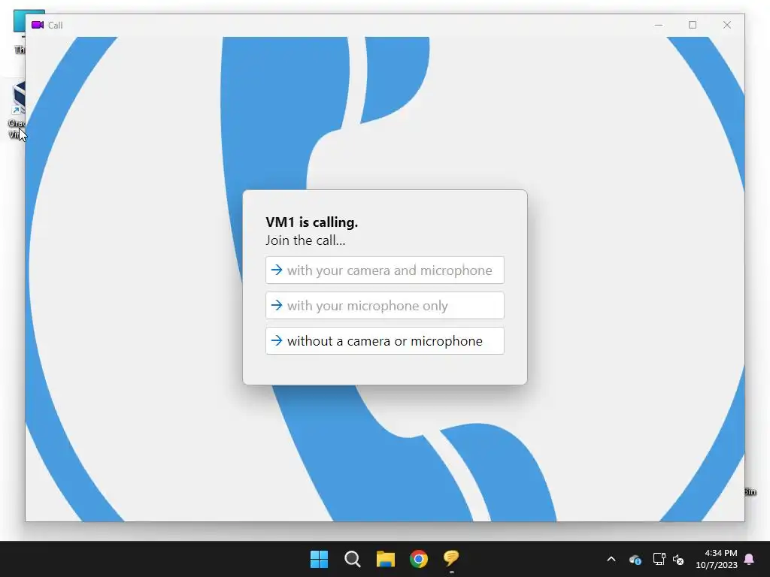Join call with your microphone only
Viewport: 770px width, 577px height.
point(384,306)
